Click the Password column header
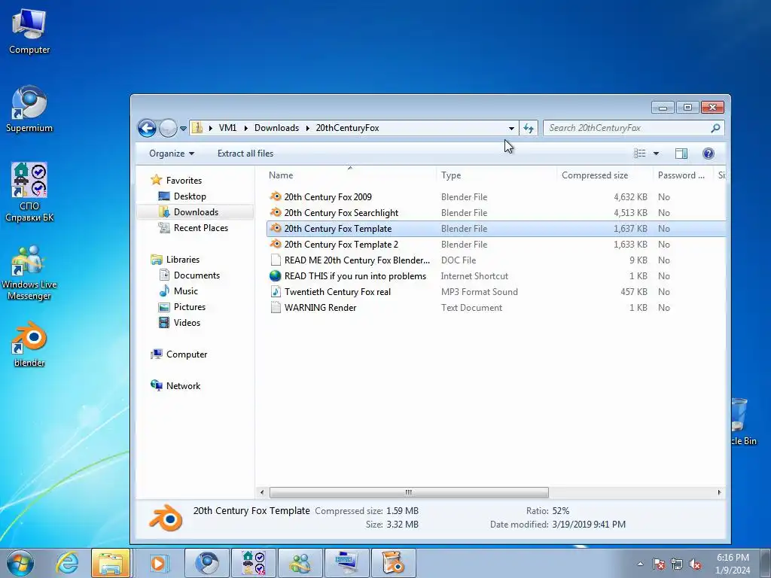 point(682,175)
